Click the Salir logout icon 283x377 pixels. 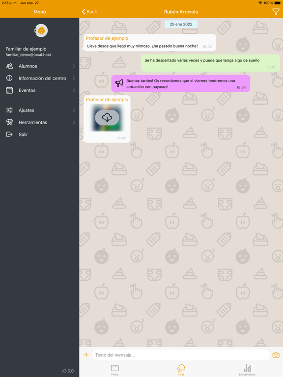pyautogui.click(x=9, y=135)
